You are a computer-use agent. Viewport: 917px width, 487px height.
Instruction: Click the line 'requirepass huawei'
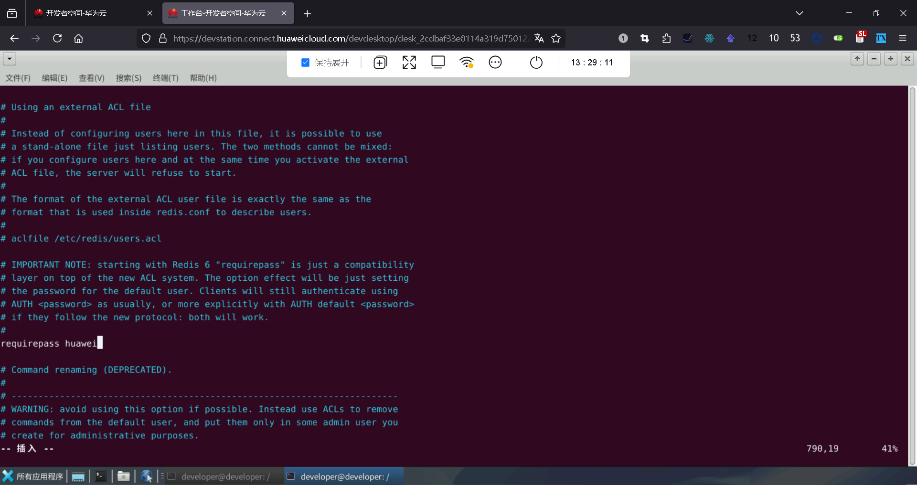pos(49,343)
